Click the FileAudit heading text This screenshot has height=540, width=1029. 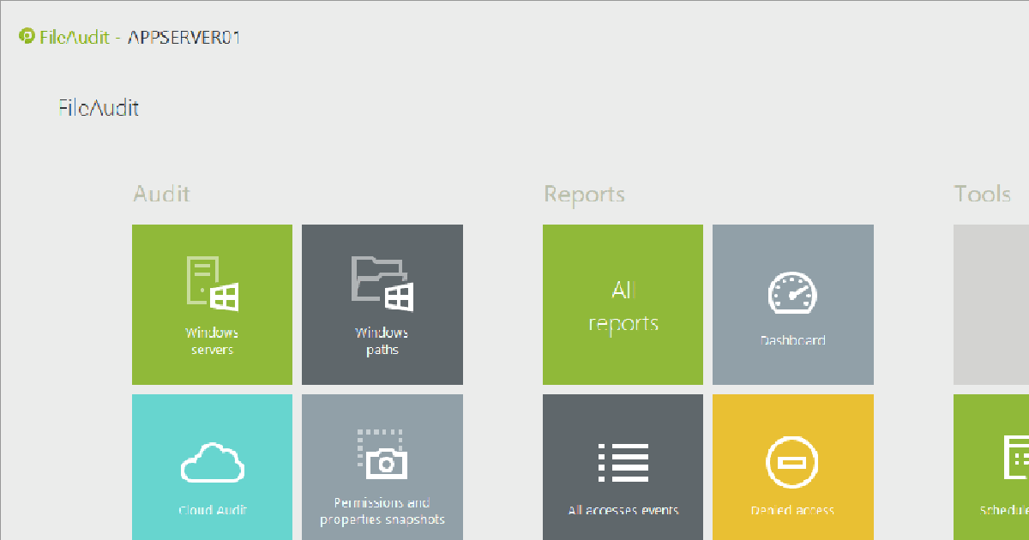click(x=99, y=108)
